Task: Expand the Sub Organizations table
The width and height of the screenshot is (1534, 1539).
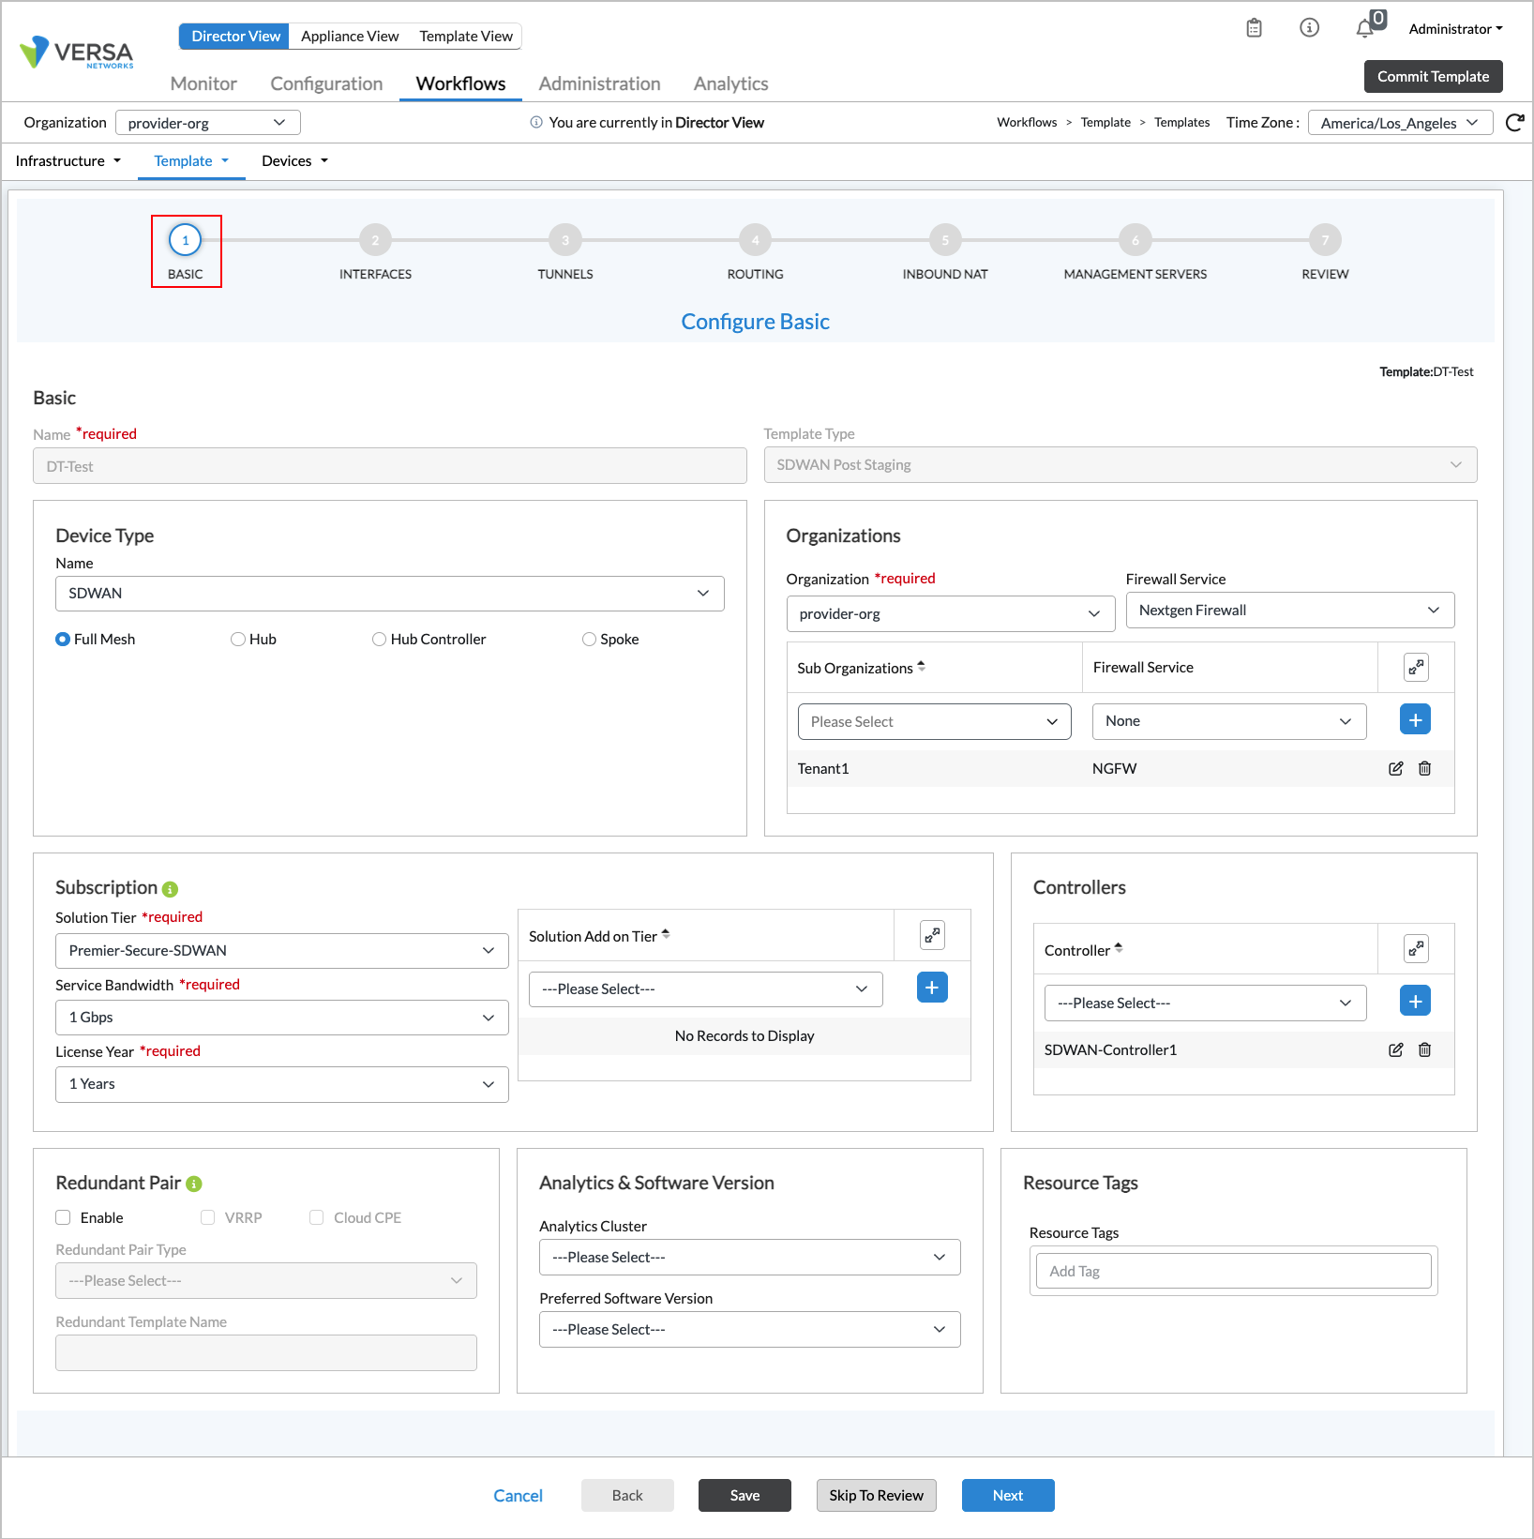Action: [1416, 668]
